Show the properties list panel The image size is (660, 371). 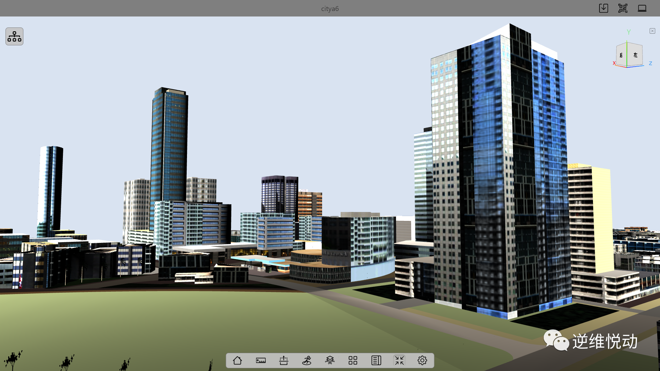coord(376,360)
